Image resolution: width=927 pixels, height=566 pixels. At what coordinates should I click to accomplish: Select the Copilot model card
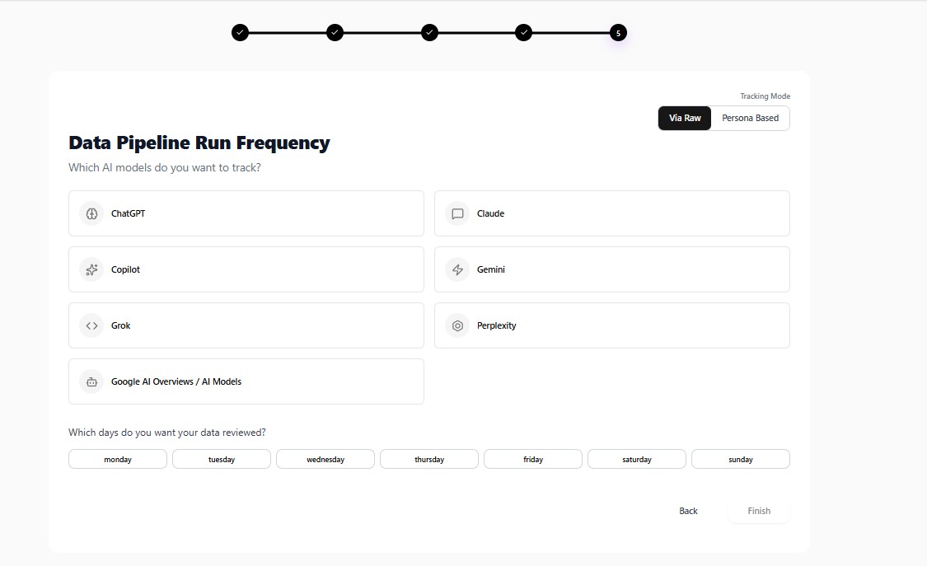pyautogui.click(x=246, y=269)
